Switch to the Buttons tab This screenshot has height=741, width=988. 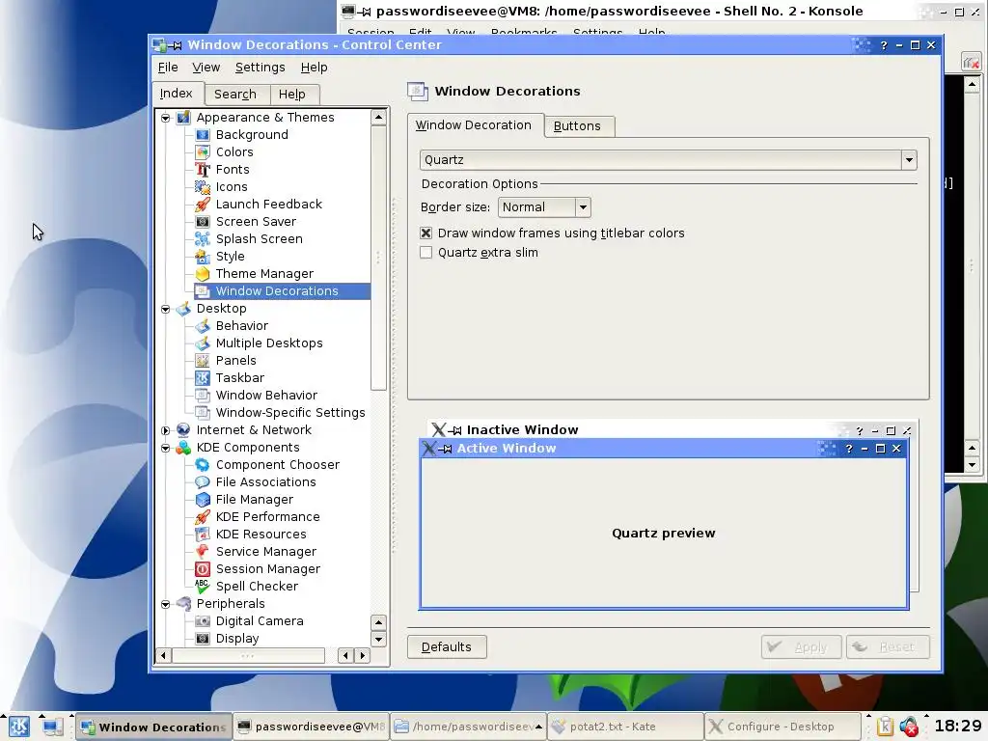coord(577,126)
